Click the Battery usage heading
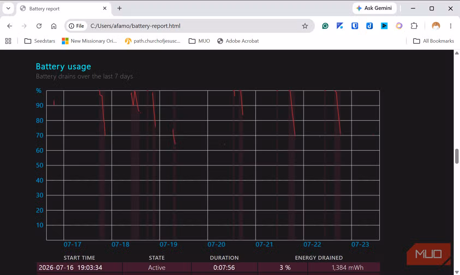 coord(64,66)
